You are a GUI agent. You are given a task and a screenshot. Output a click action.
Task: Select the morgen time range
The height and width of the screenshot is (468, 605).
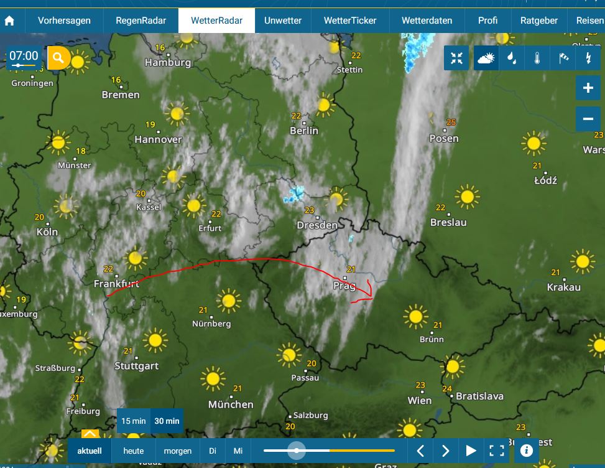(x=178, y=451)
